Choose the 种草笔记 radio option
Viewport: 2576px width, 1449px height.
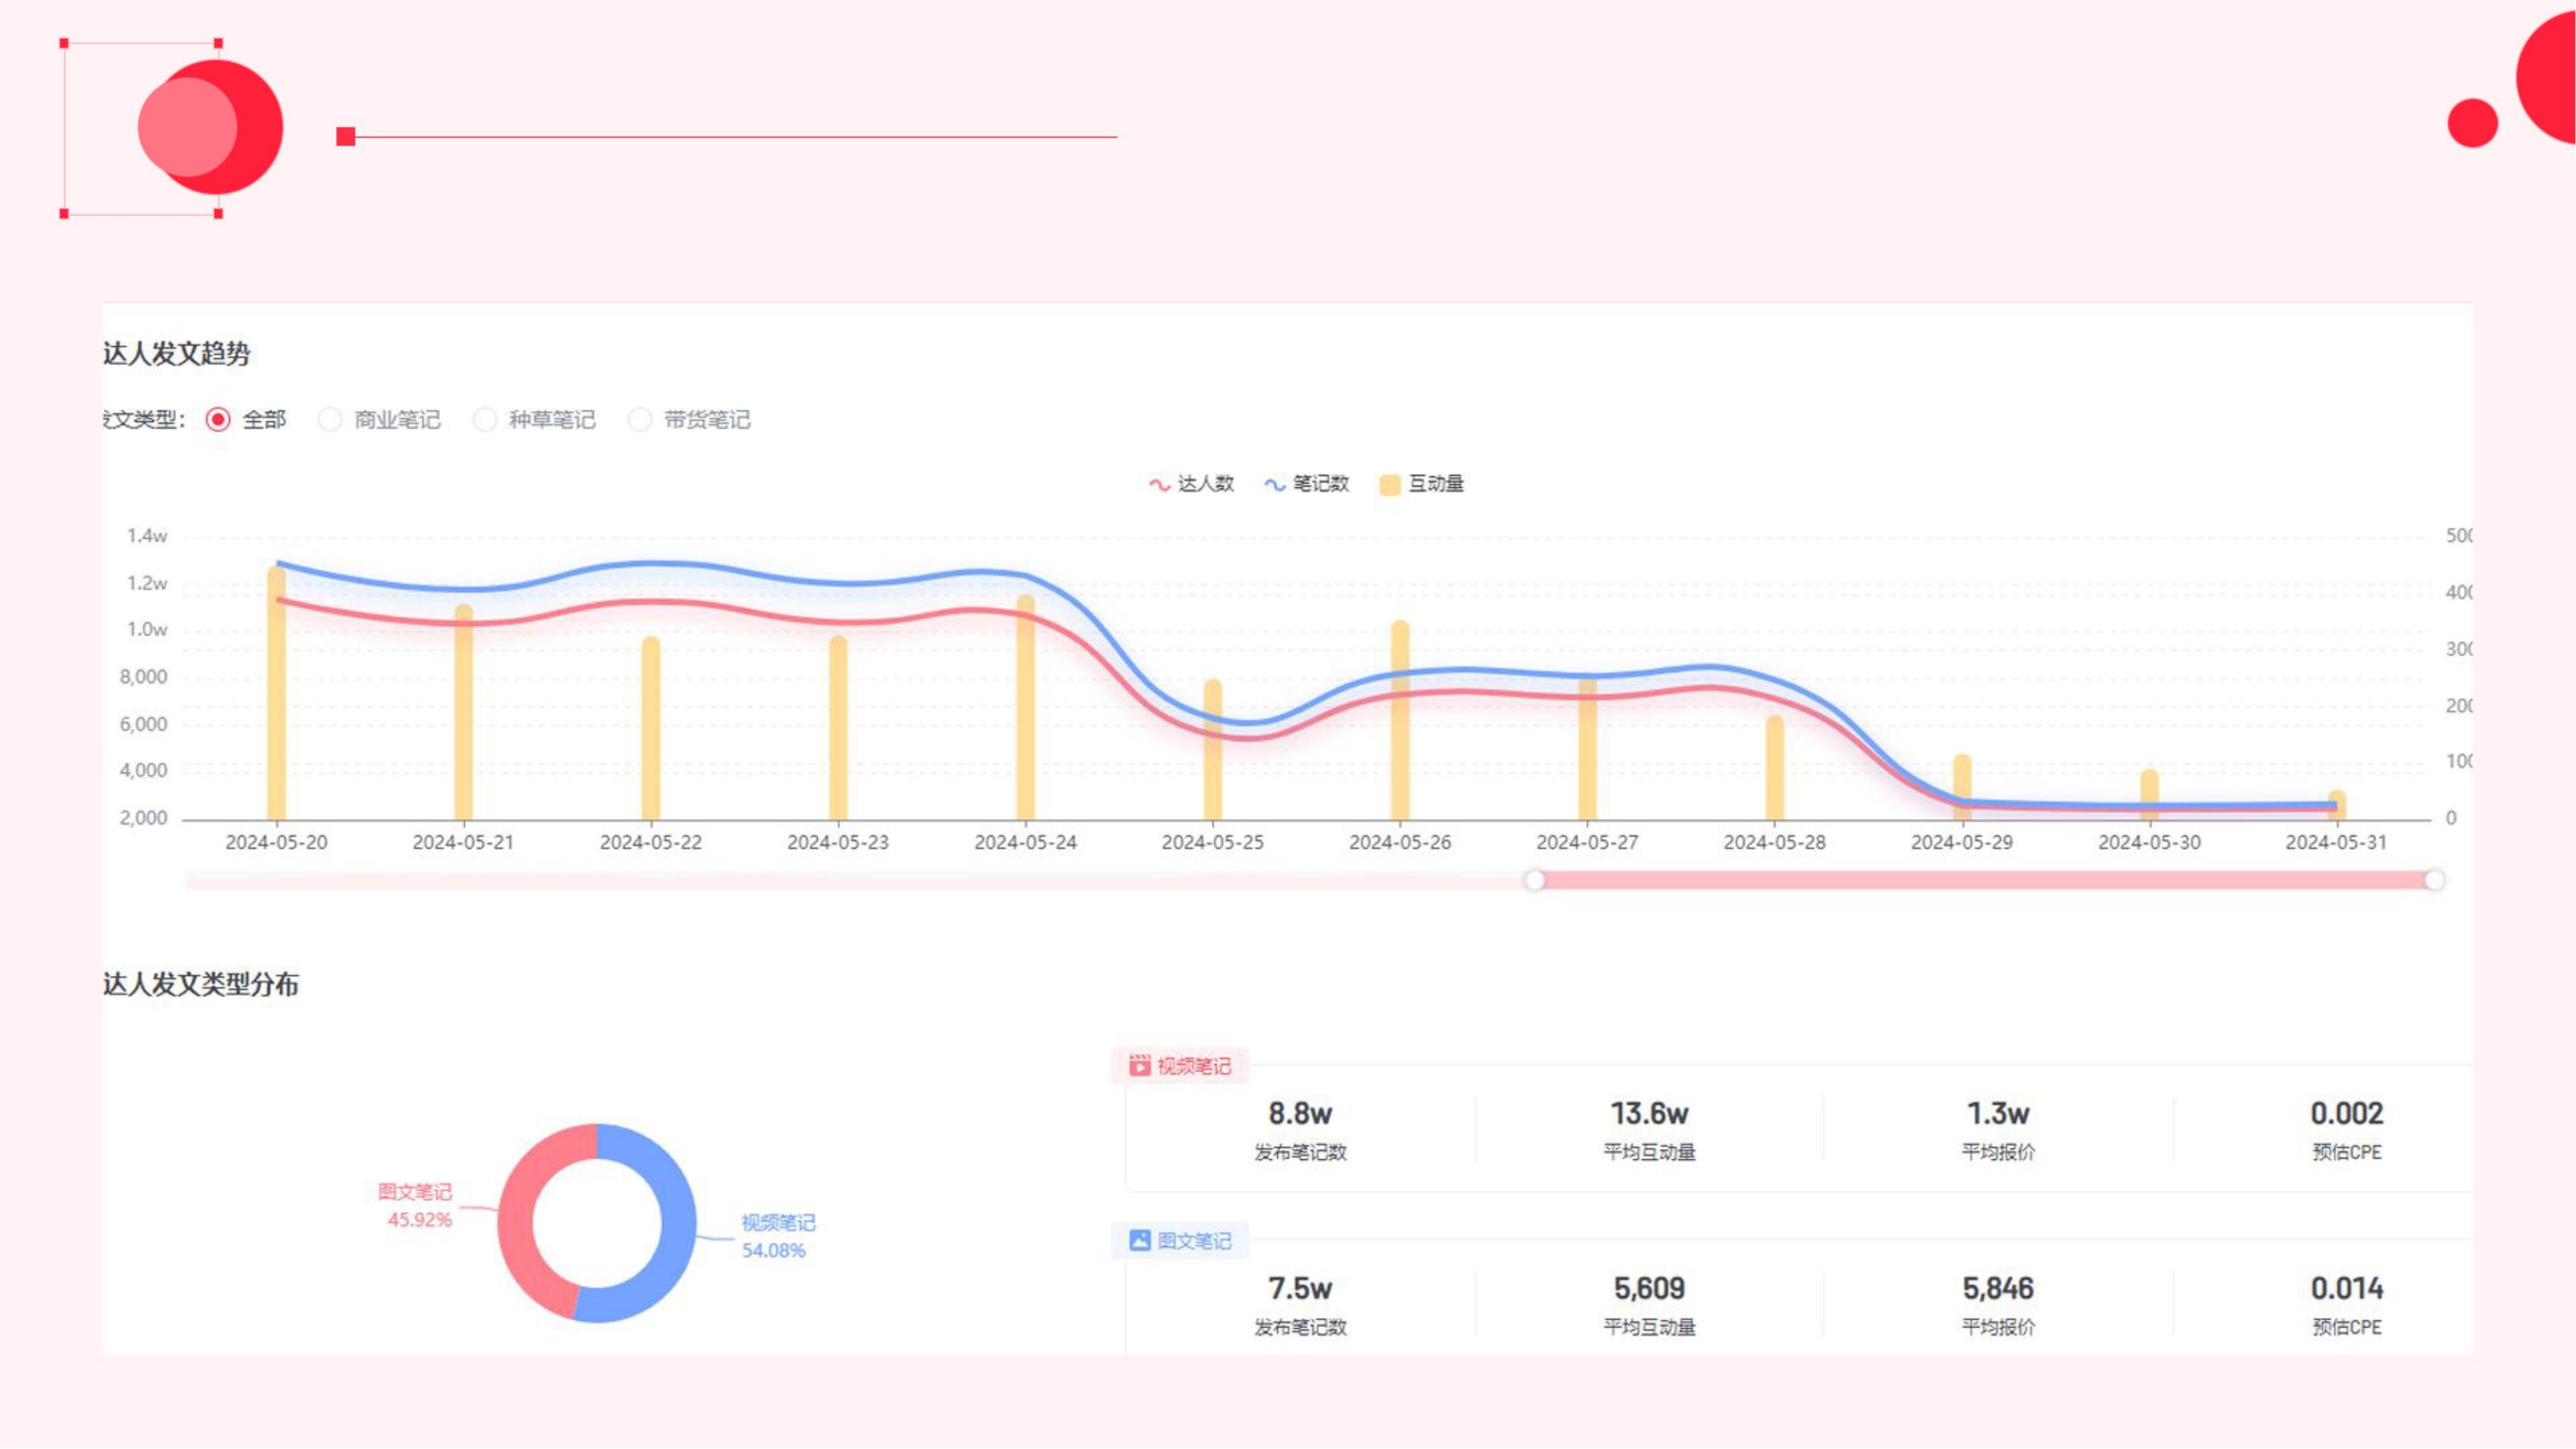(485, 419)
